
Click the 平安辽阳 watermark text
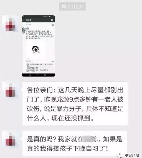pyautogui.click(x=132, y=155)
